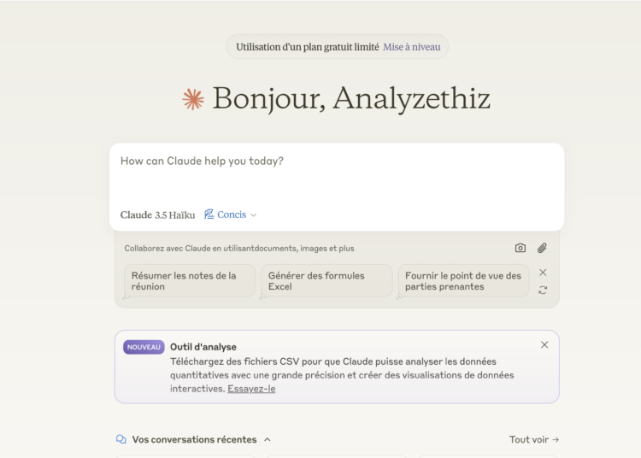Click the NOUVEAU badge
This screenshot has height=458, width=641.
pyautogui.click(x=144, y=347)
